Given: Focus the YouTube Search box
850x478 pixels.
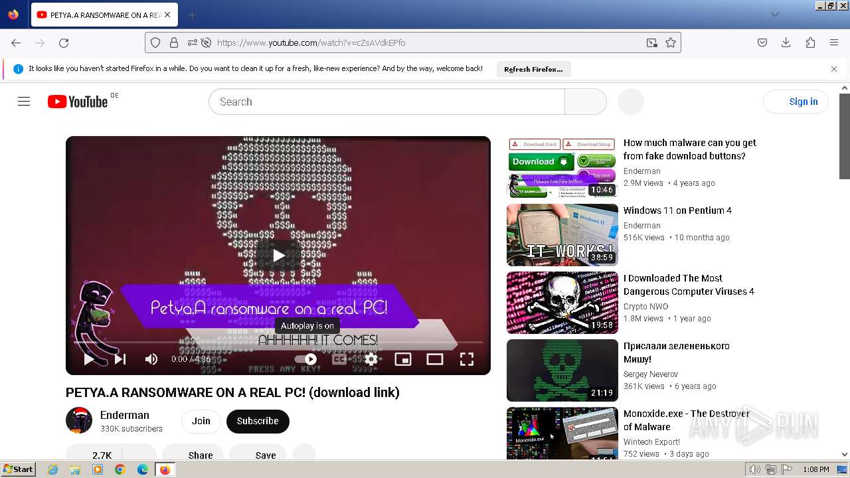Looking at the screenshot, I should click(386, 102).
